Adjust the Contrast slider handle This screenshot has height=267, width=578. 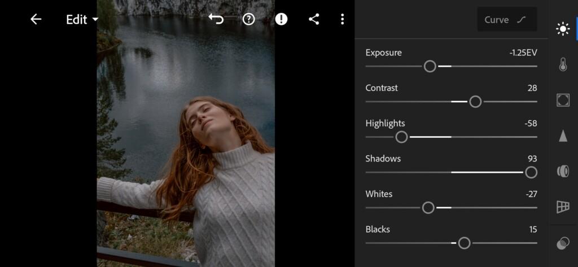pos(475,102)
